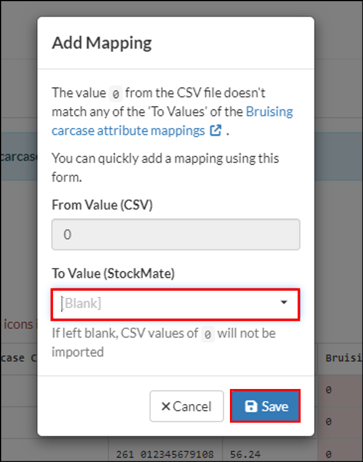
Task: Select the [Blank] placeholder in To Value
Action: point(81,303)
